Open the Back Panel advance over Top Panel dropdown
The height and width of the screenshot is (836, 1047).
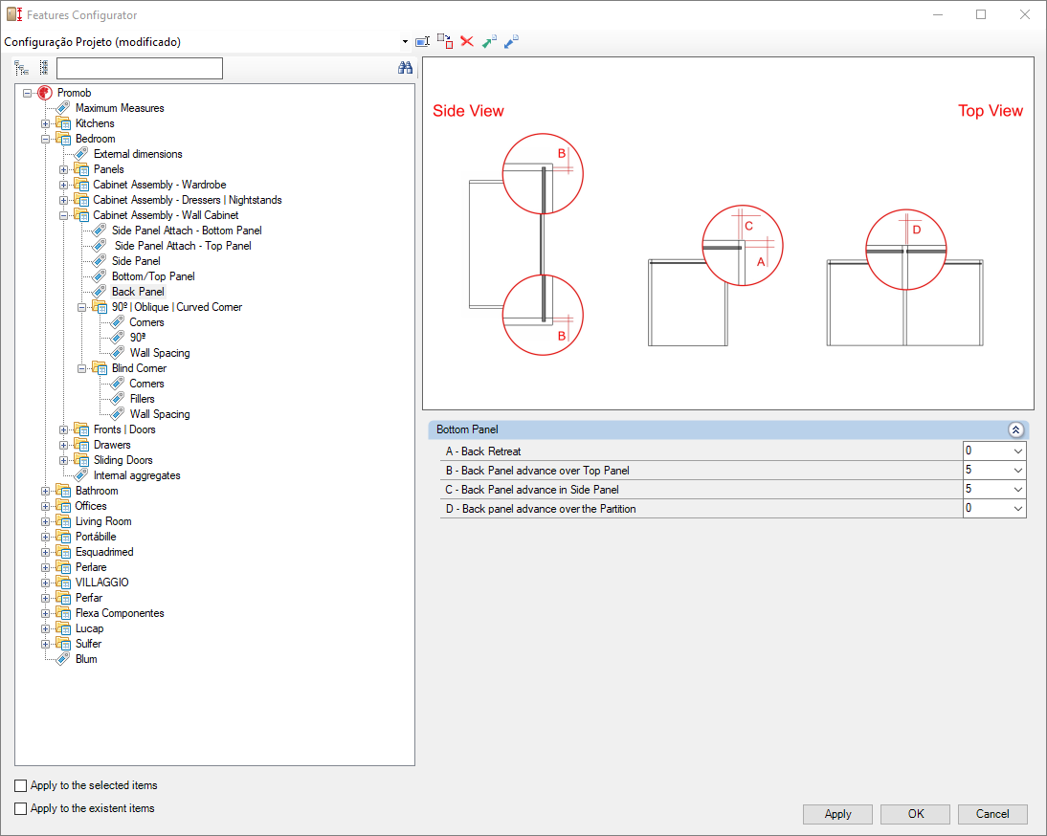1017,471
